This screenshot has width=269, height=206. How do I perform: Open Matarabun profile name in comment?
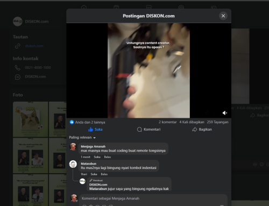click(88, 164)
